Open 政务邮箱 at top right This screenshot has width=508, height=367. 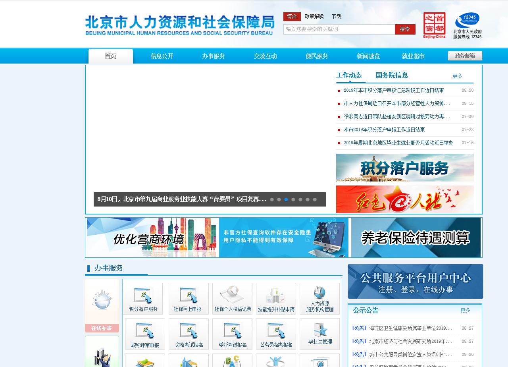point(464,56)
